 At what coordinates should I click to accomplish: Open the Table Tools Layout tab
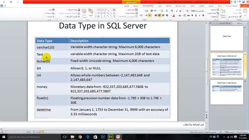pyautogui.click(x=126, y=6)
